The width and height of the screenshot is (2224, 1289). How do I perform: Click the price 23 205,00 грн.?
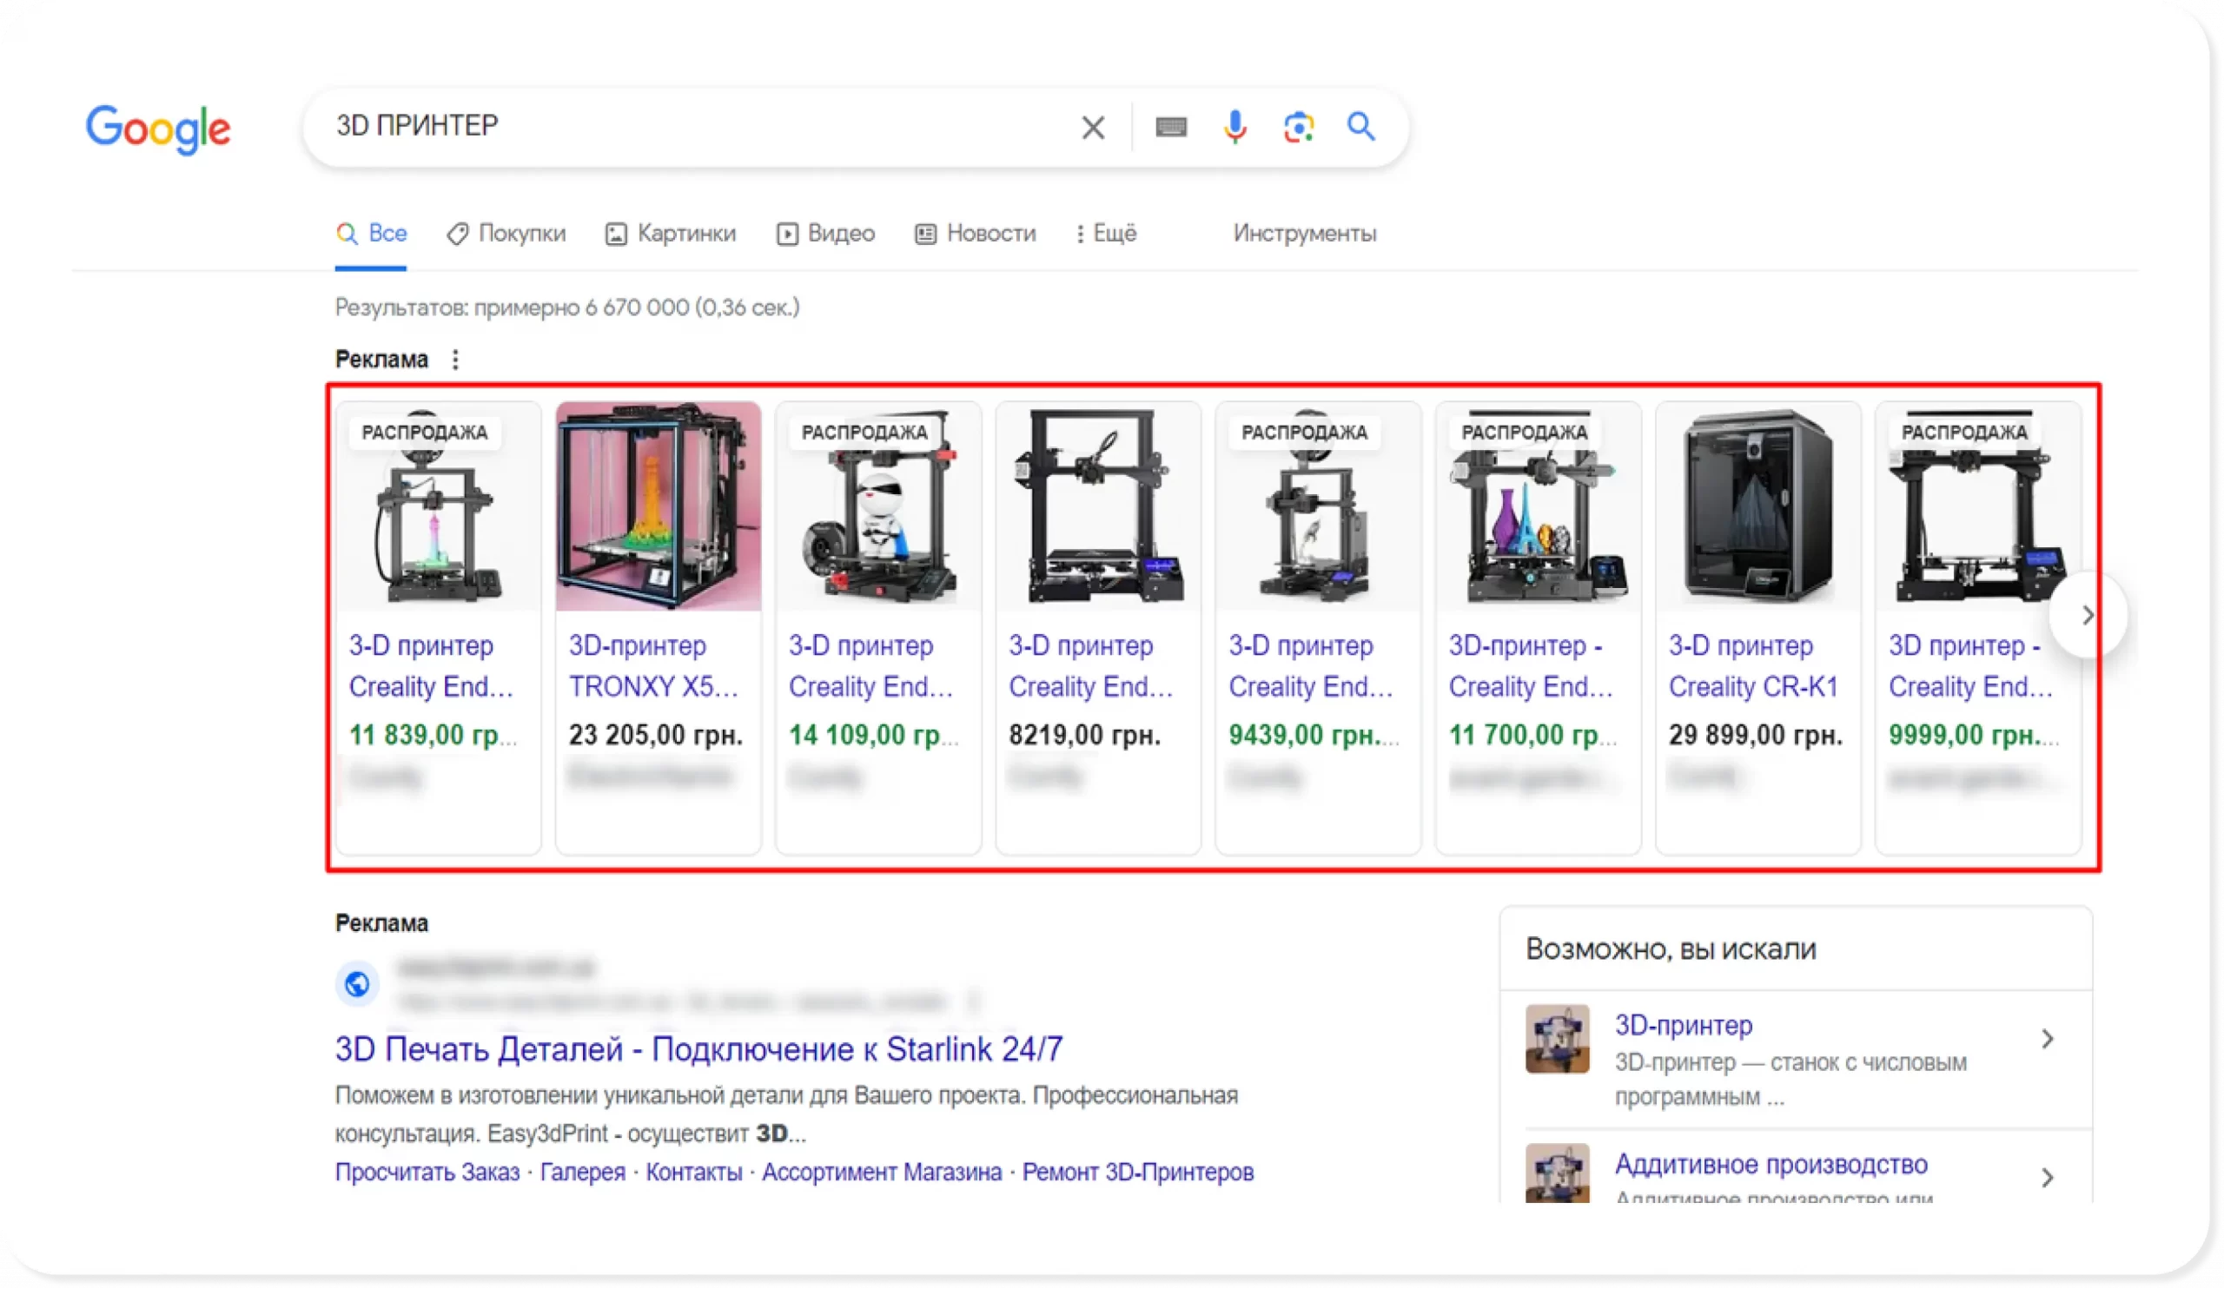click(x=656, y=735)
